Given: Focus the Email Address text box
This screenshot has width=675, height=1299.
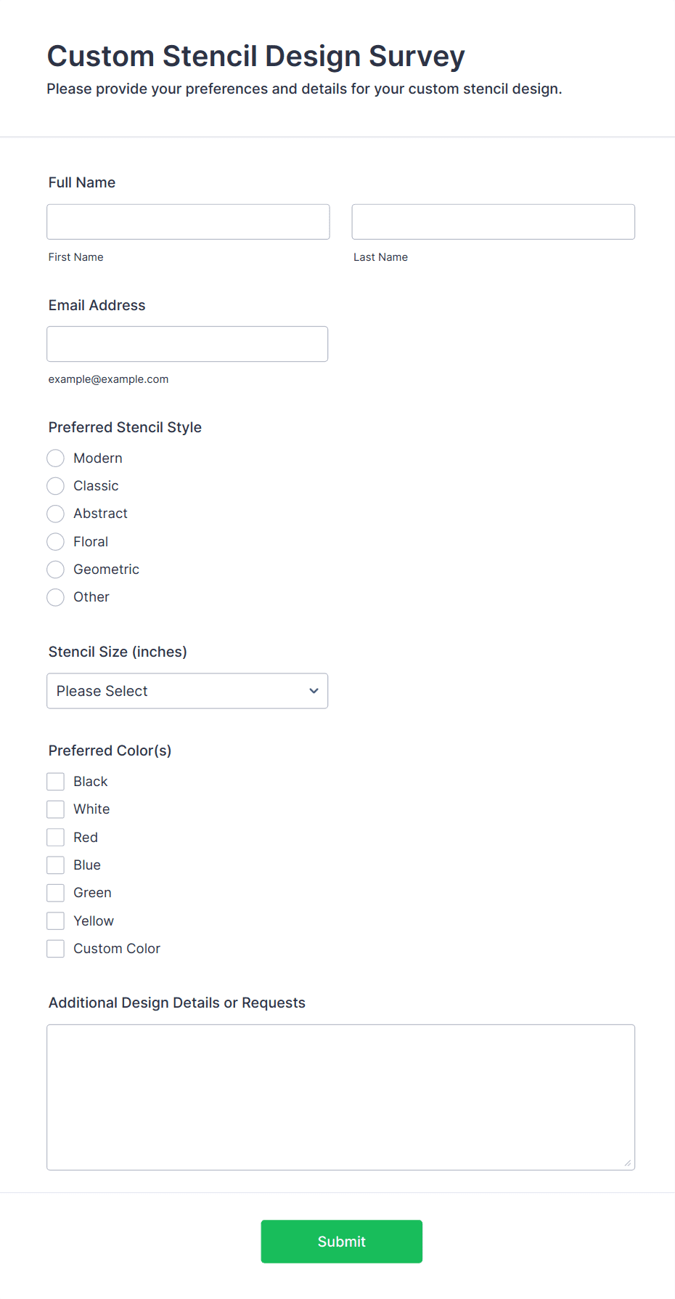Looking at the screenshot, I should click(187, 344).
